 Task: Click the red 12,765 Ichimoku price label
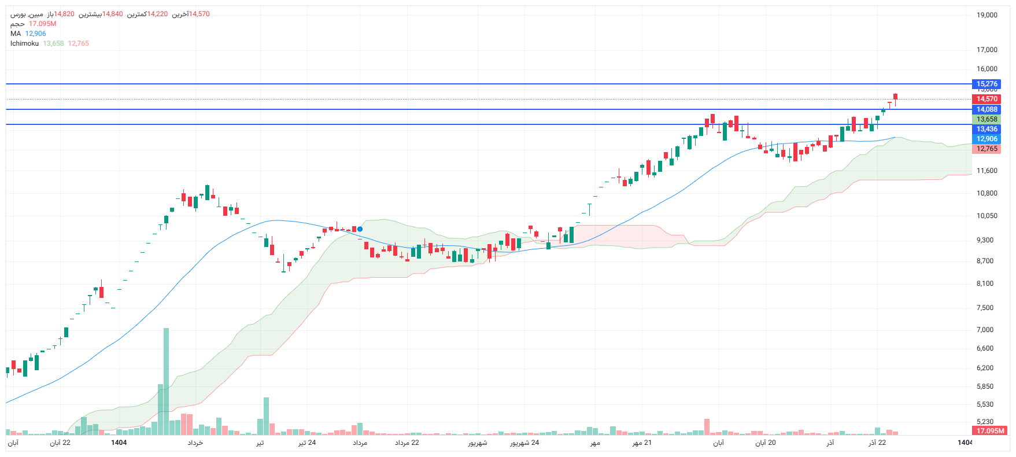[x=987, y=149]
